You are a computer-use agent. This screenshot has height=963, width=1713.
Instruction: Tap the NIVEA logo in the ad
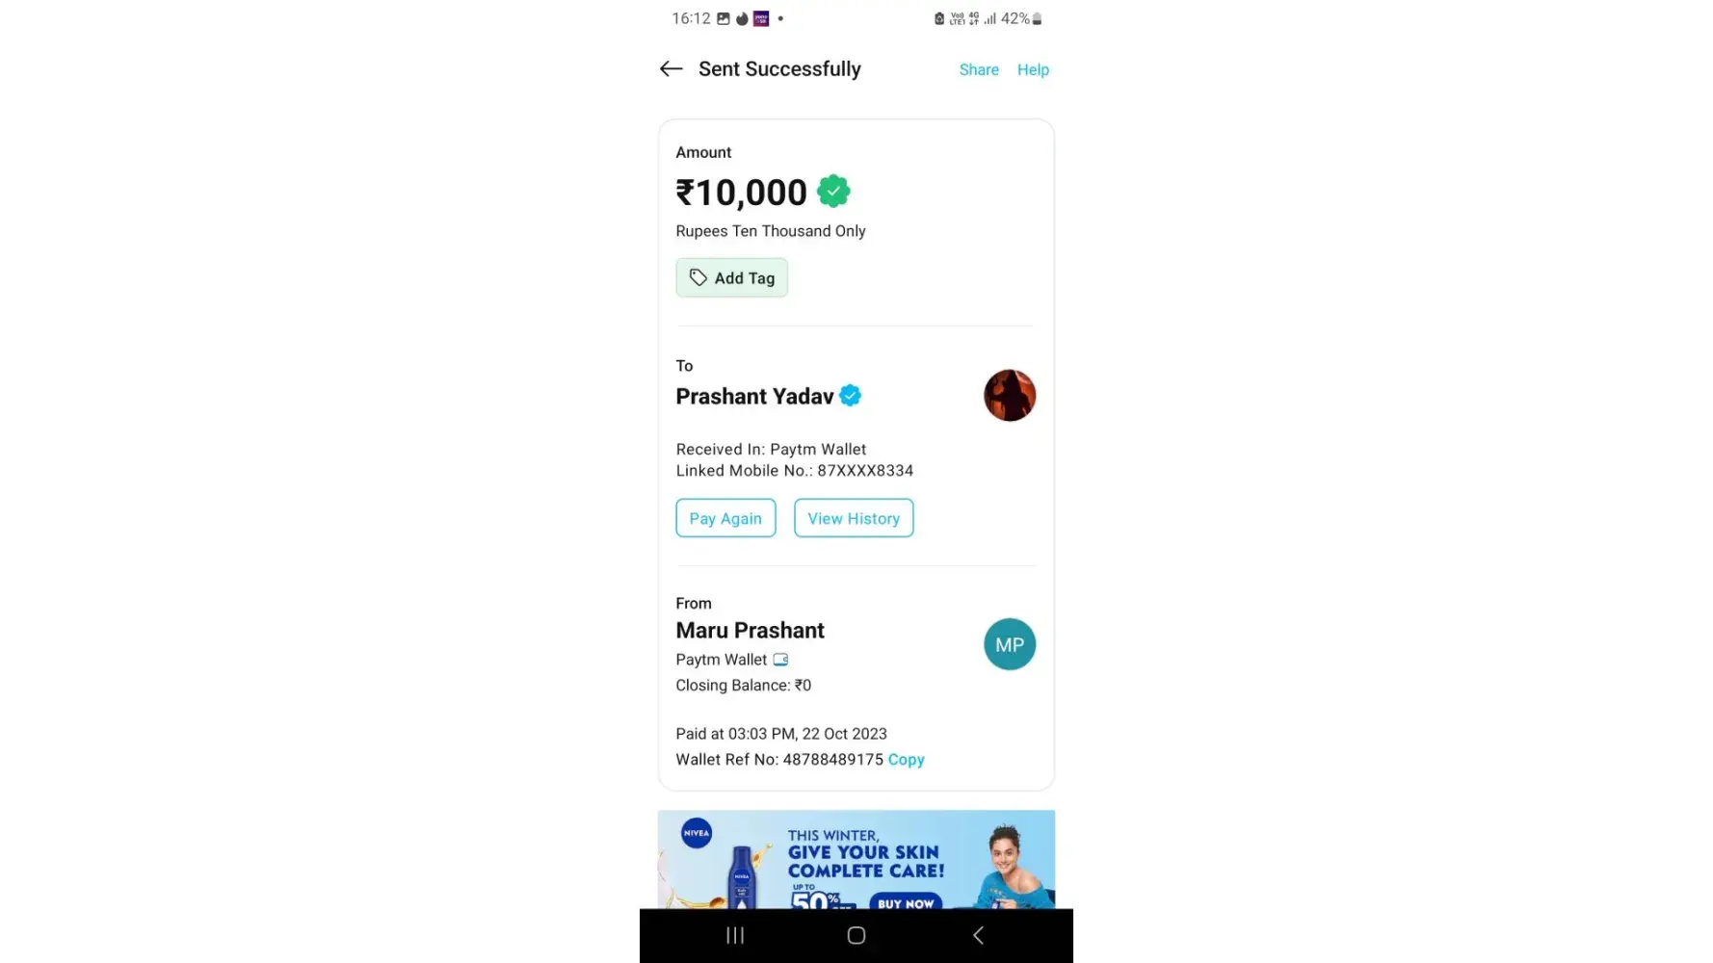click(x=697, y=833)
